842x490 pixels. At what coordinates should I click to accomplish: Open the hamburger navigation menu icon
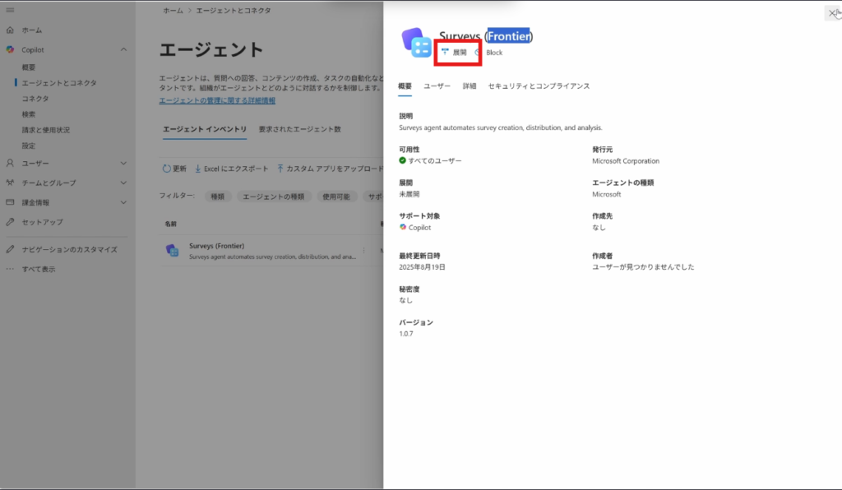point(10,10)
